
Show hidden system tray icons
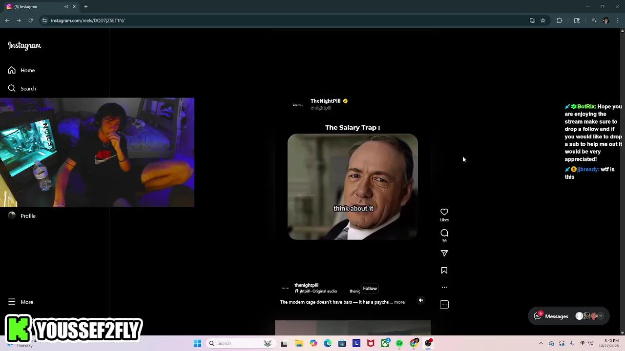click(x=541, y=343)
